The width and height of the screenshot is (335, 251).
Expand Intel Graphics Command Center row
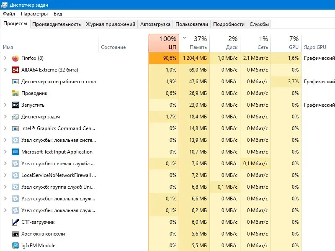(5, 128)
